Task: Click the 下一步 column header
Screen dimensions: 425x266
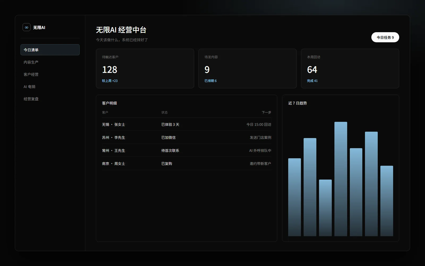Action: 266,113
